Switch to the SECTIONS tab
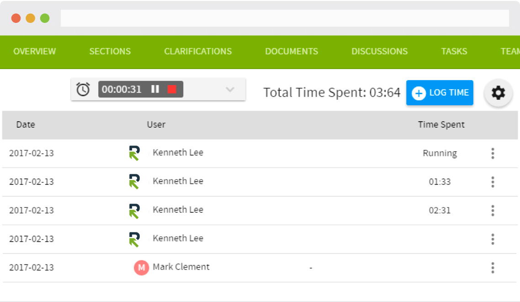 click(x=110, y=51)
